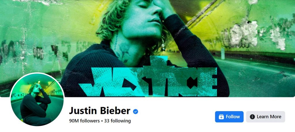
Task: Click the Learn More button
Action: pos(265,117)
